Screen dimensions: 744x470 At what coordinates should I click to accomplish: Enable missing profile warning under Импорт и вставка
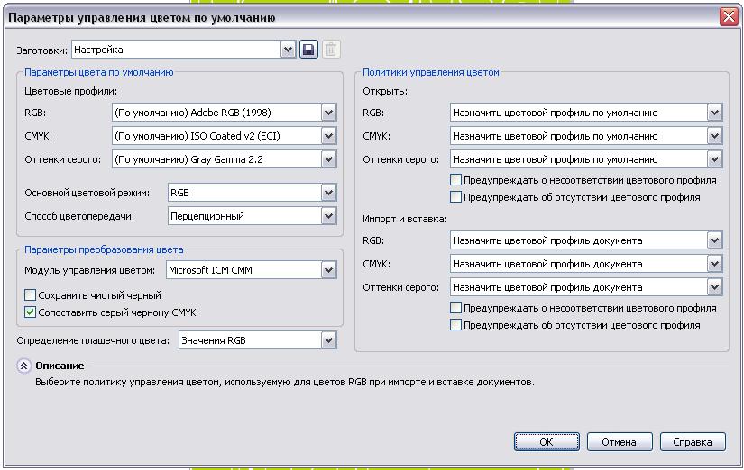click(455, 325)
